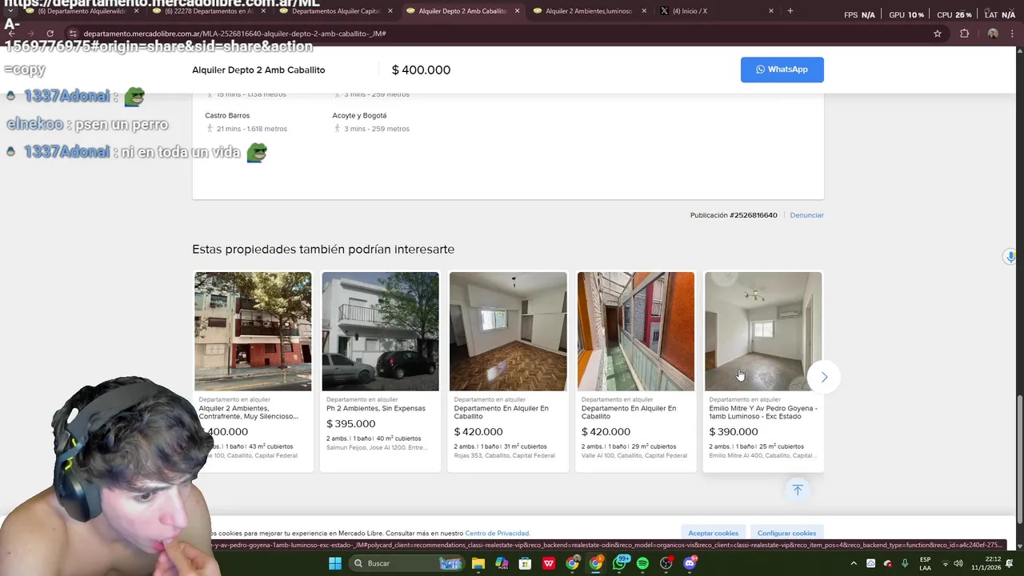The width and height of the screenshot is (1024, 576).
Task: Click the microphone tray icon
Action: (x=905, y=563)
